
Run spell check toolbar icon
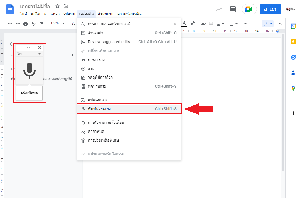(33, 24)
